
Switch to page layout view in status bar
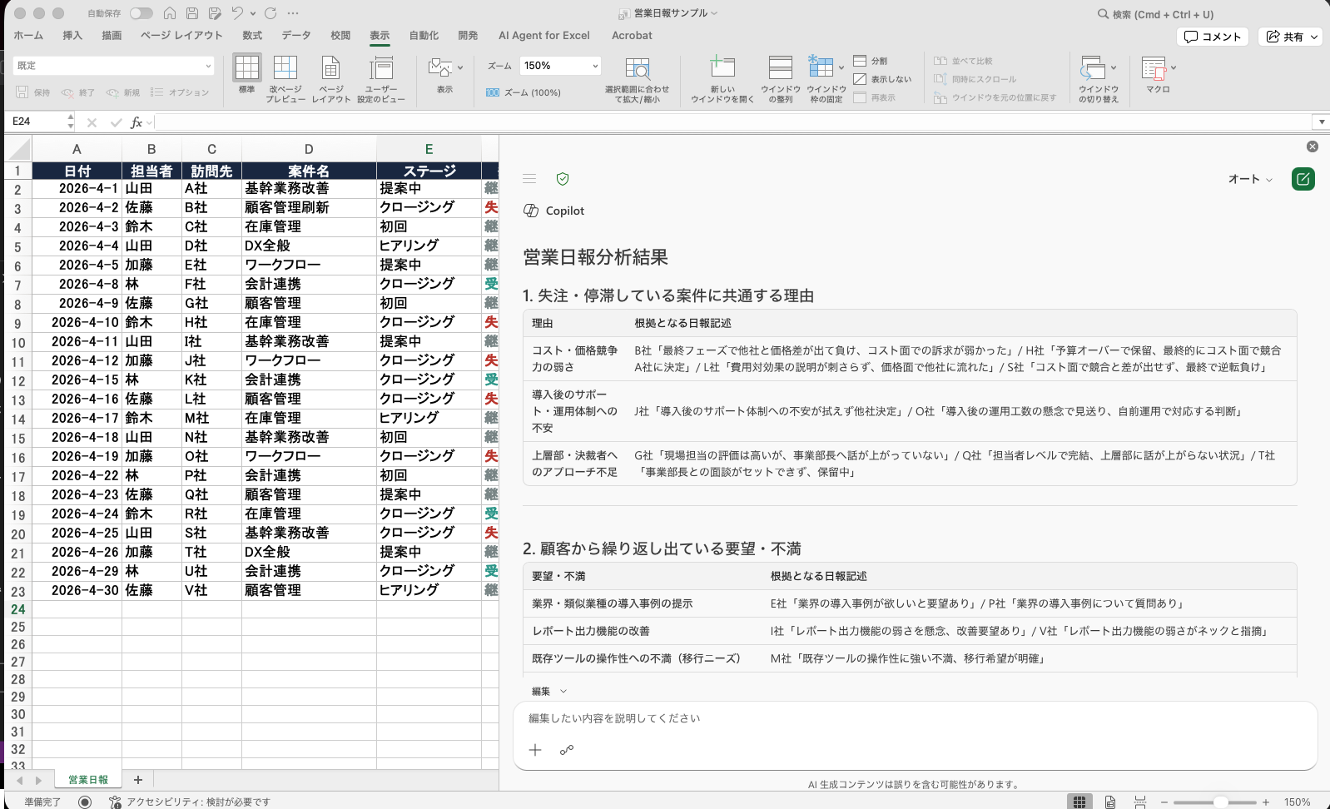point(1110,802)
